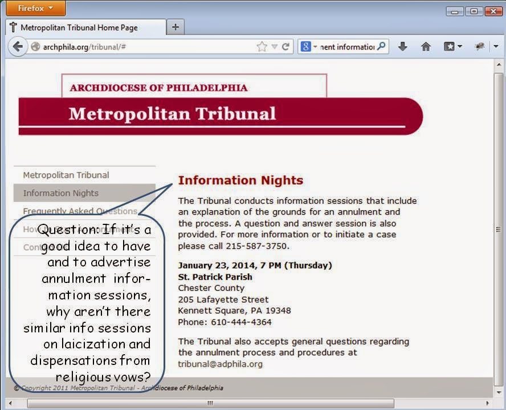506x410 pixels.
Task: Open a new tab with the plus button
Action: click(176, 27)
